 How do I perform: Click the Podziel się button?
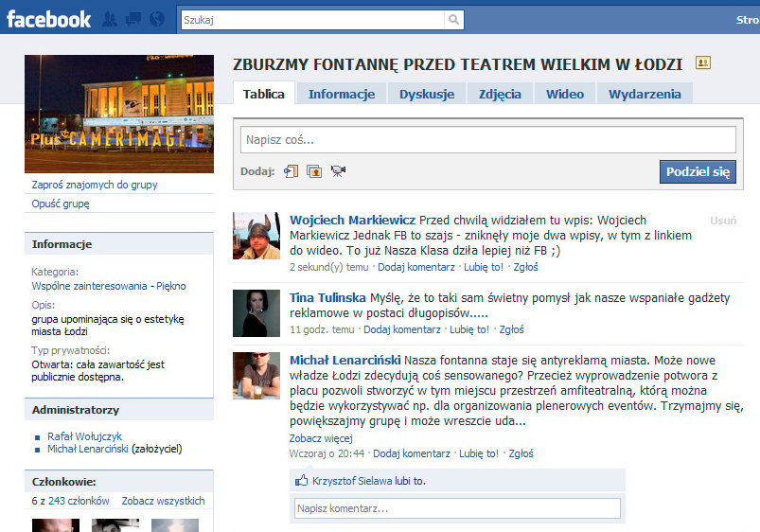pos(698,171)
